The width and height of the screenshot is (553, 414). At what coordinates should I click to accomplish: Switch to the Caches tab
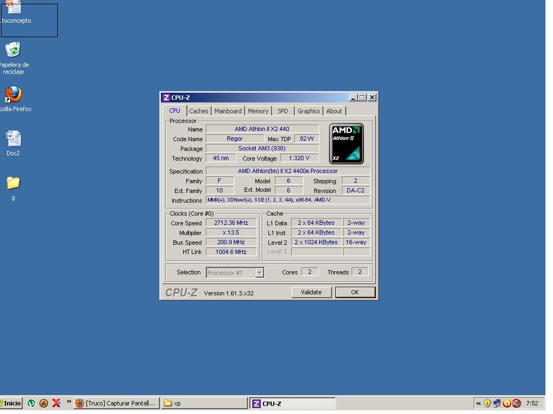point(198,111)
